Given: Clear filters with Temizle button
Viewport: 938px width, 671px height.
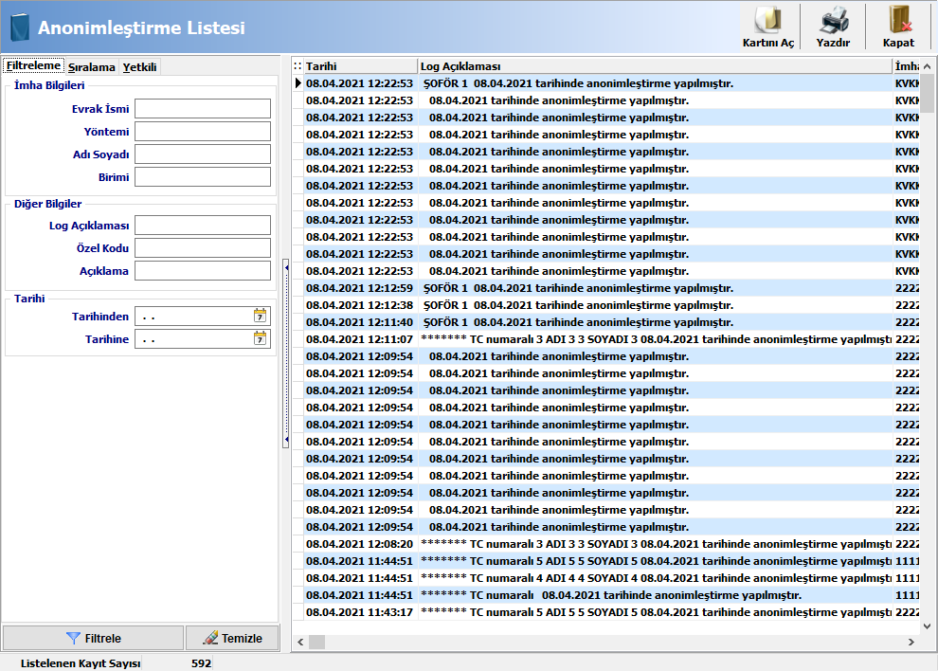Looking at the screenshot, I should point(233,638).
